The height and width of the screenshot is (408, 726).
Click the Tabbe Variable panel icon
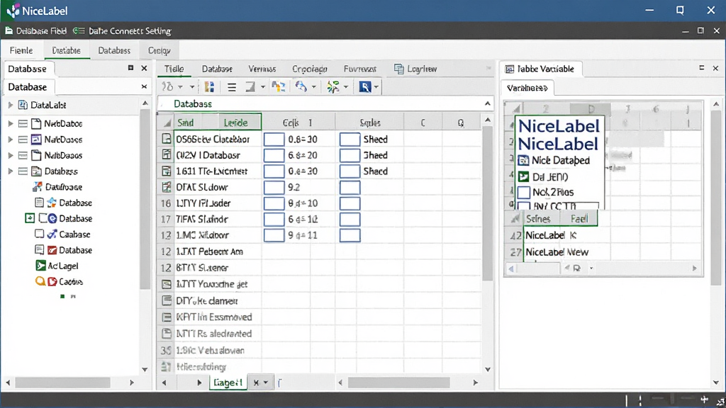pos(509,69)
